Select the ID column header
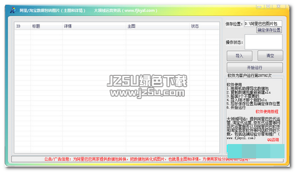The height and width of the screenshot is (172, 295). 22,26
